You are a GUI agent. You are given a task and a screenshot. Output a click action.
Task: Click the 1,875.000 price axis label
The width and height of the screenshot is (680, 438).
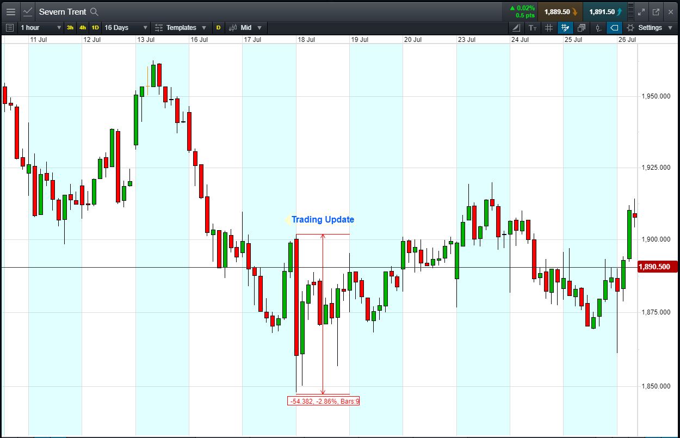(656, 312)
